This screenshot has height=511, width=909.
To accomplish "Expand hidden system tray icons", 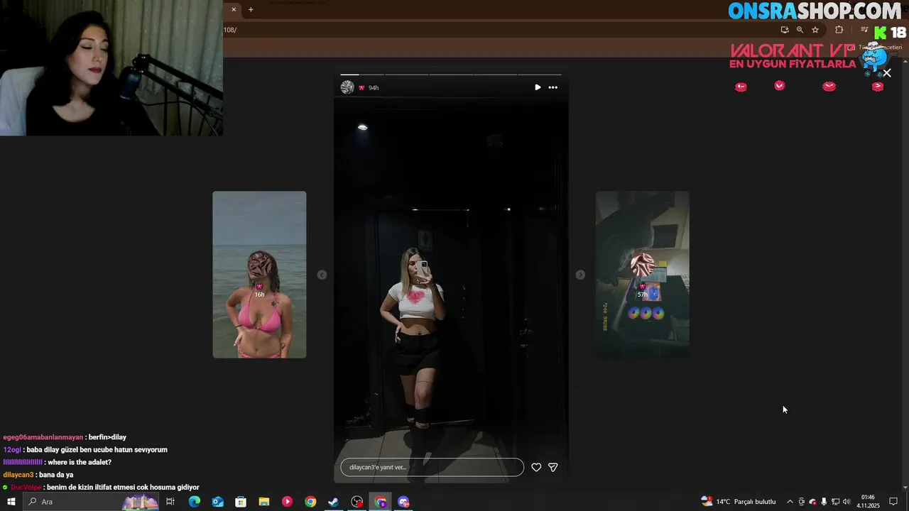I will pyautogui.click(x=790, y=502).
